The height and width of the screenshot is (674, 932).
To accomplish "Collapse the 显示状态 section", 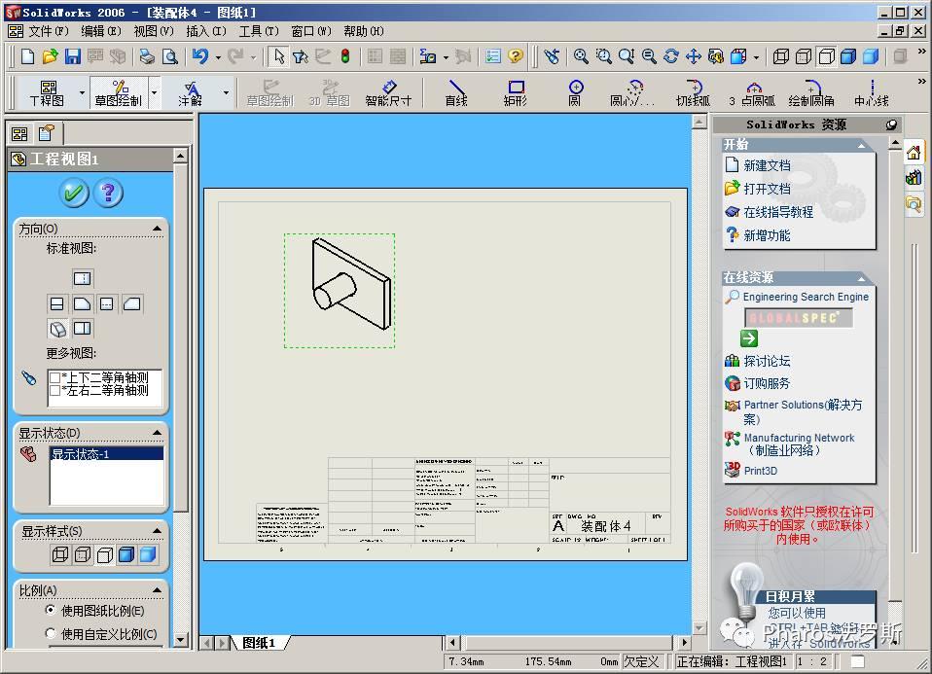I will [157, 433].
